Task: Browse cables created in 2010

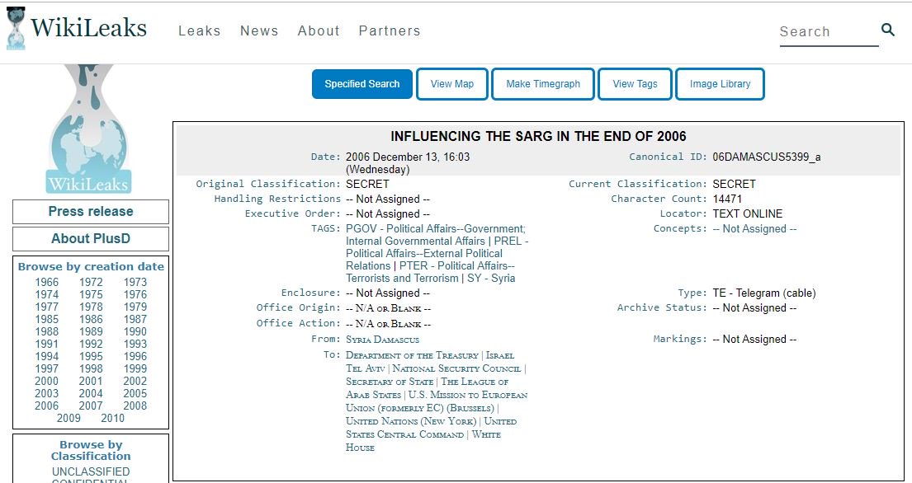Action: [x=113, y=418]
